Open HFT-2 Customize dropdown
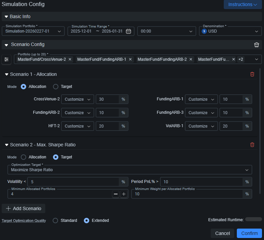The height and width of the screenshot is (240, 264). point(77,126)
